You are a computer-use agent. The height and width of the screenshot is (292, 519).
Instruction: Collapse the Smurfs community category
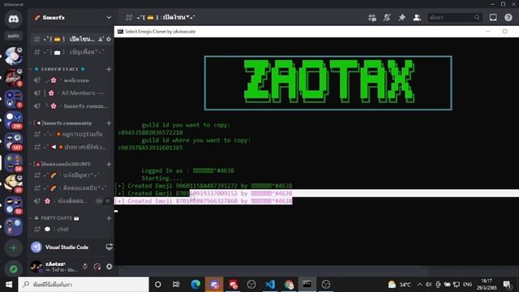pos(63,123)
